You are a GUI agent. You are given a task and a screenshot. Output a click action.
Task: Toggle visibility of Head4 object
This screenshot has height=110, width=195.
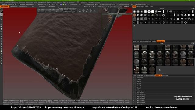coord(134,86)
